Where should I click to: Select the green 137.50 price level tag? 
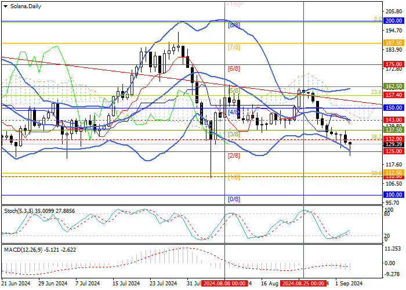click(394, 130)
